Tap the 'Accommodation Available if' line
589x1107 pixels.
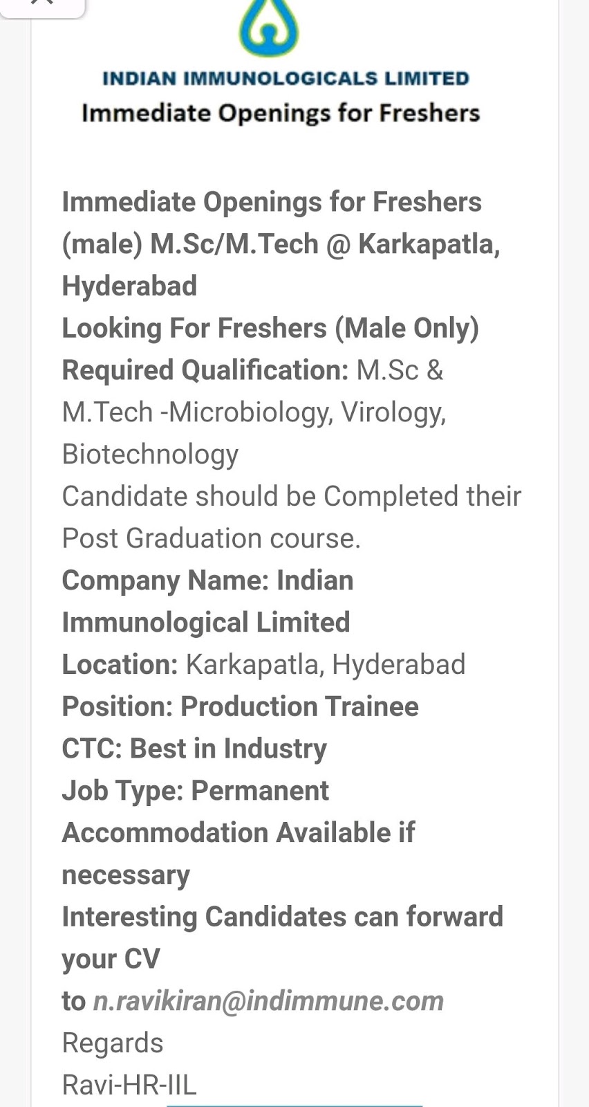[x=239, y=832]
